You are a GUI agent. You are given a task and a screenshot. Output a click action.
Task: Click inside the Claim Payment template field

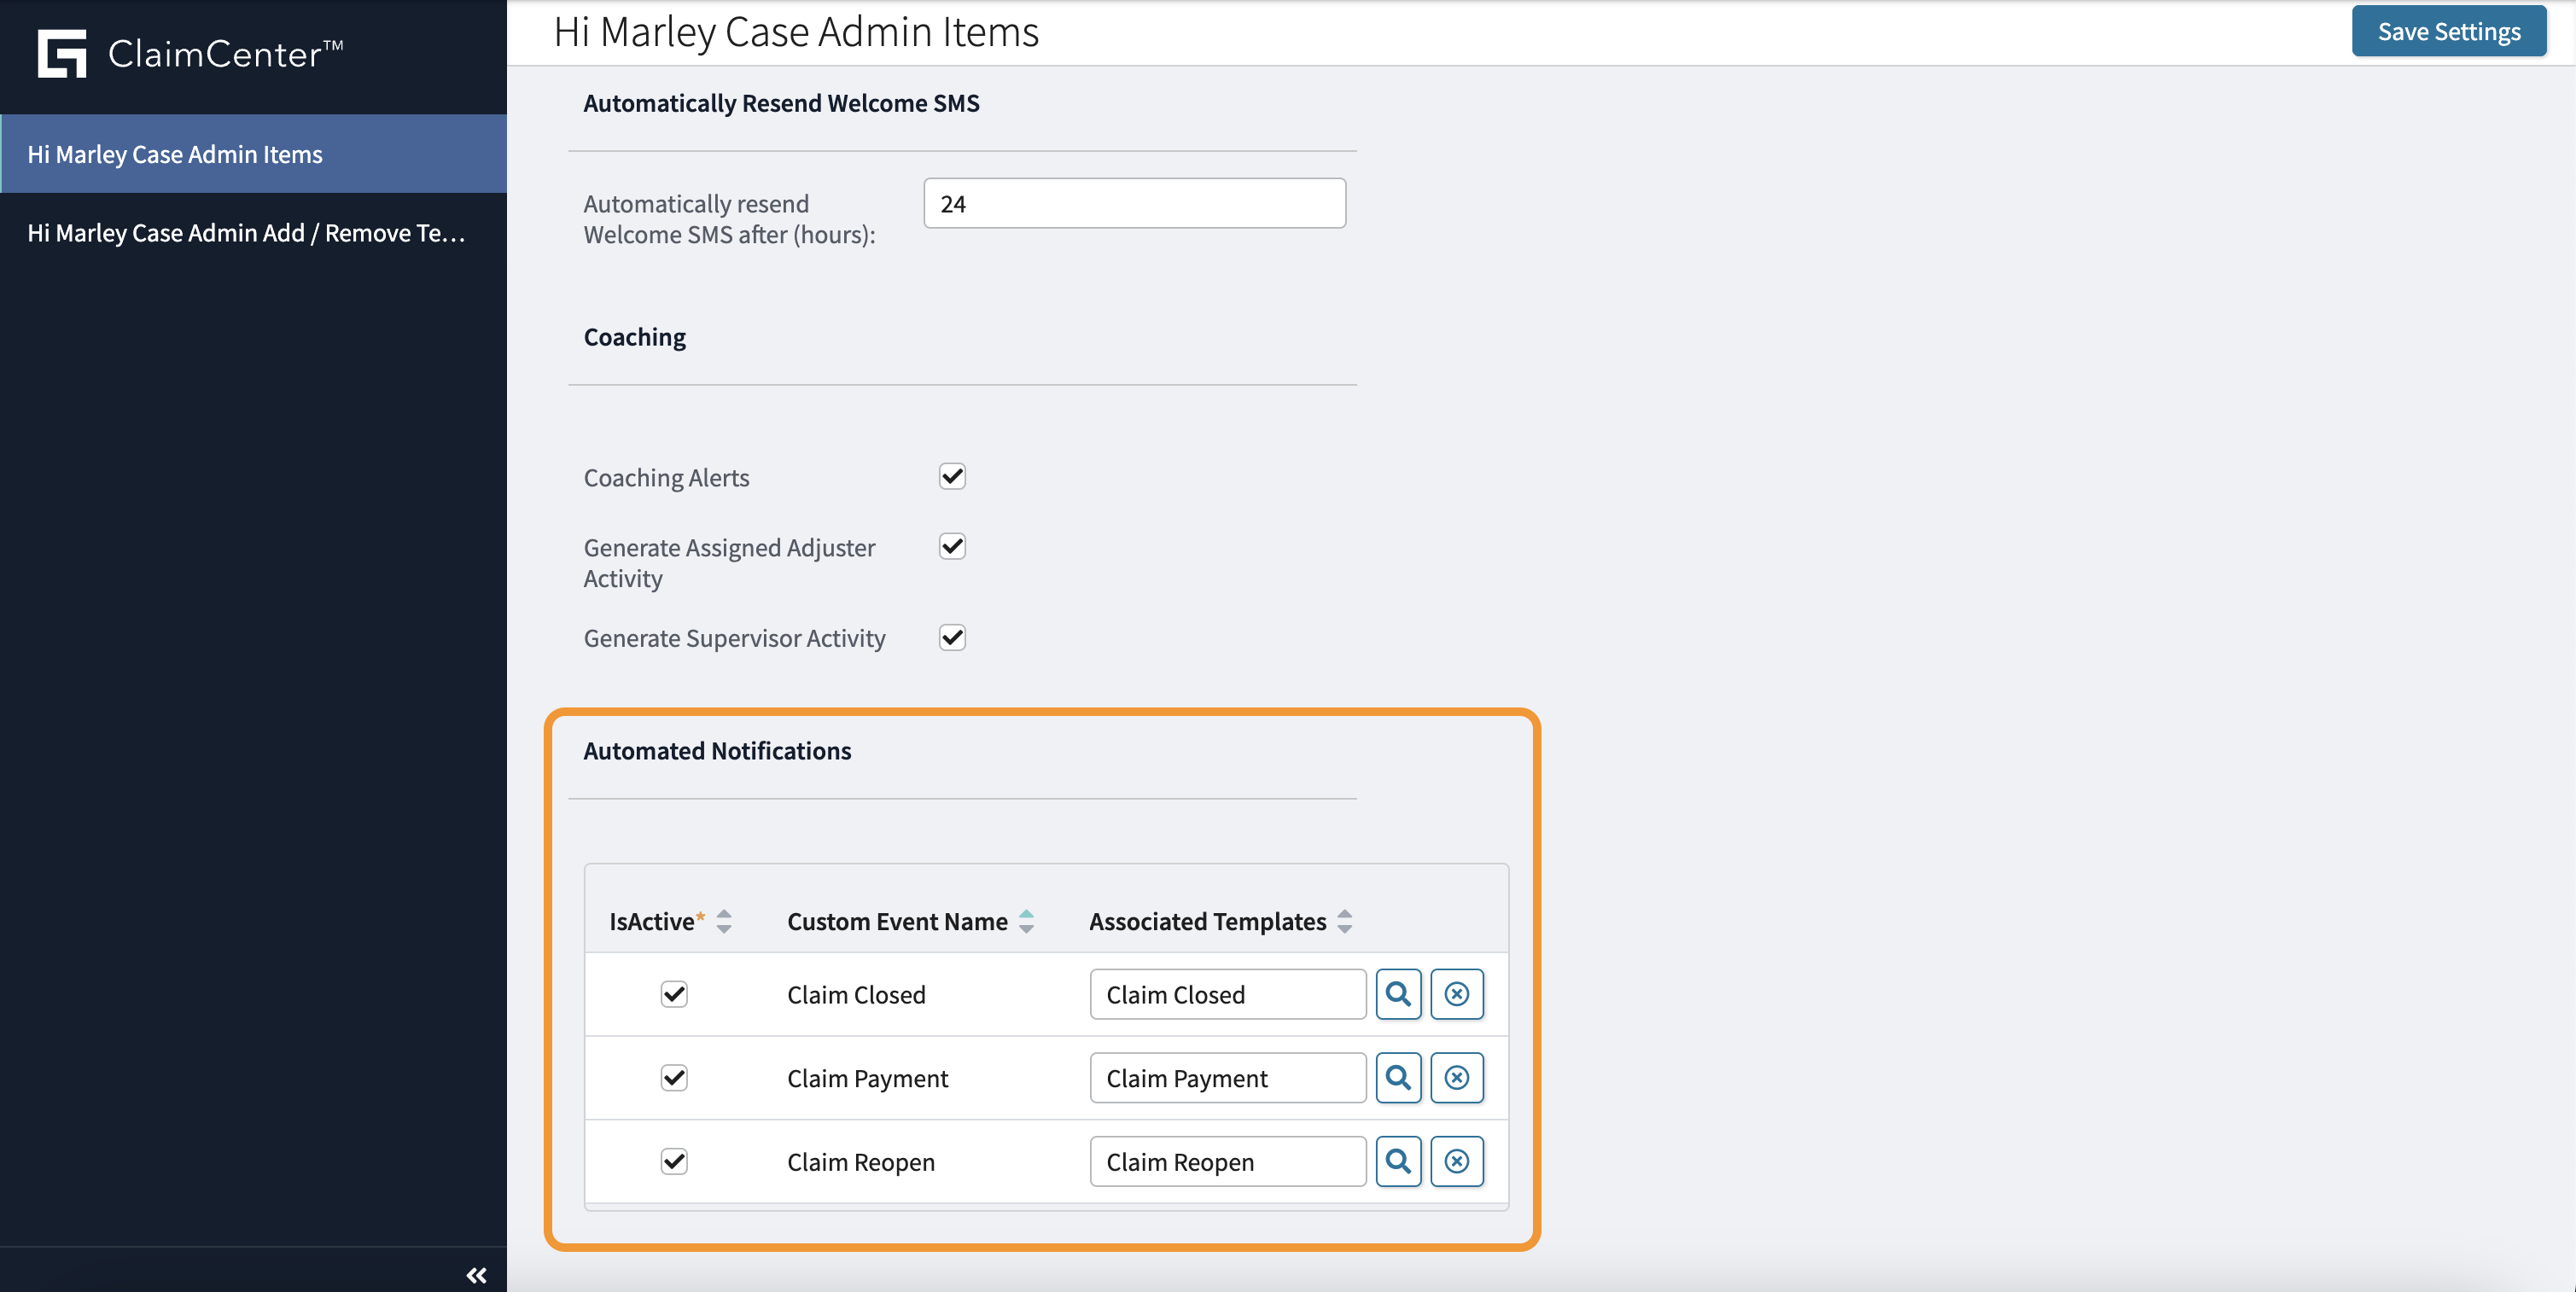[1227, 1077]
